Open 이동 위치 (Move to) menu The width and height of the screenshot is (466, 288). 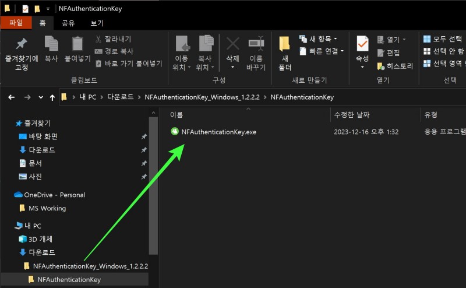(182, 54)
